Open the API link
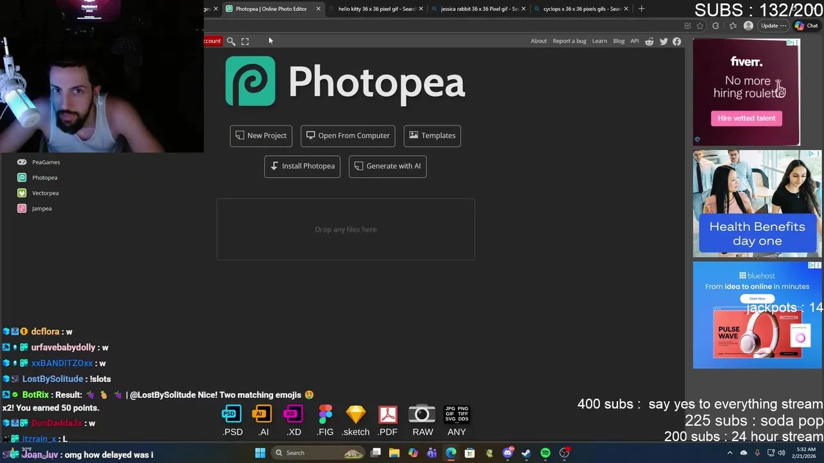Screen dimensions: 824x463 (635, 41)
